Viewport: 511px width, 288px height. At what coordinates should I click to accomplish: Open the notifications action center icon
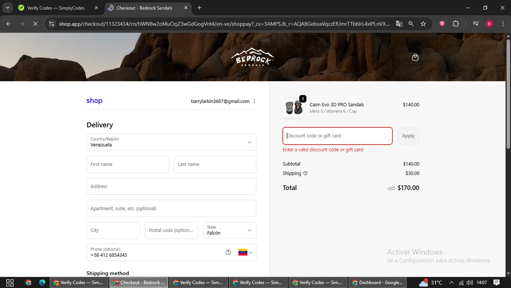(x=497, y=283)
